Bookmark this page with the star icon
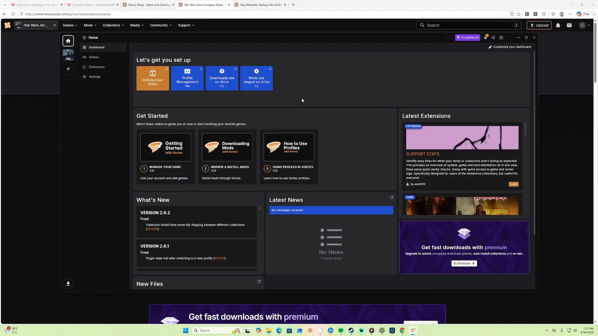 click(x=518, y=14)
